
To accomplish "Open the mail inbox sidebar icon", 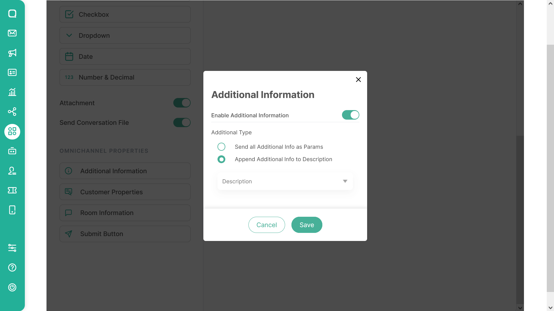I will [12, 33].
